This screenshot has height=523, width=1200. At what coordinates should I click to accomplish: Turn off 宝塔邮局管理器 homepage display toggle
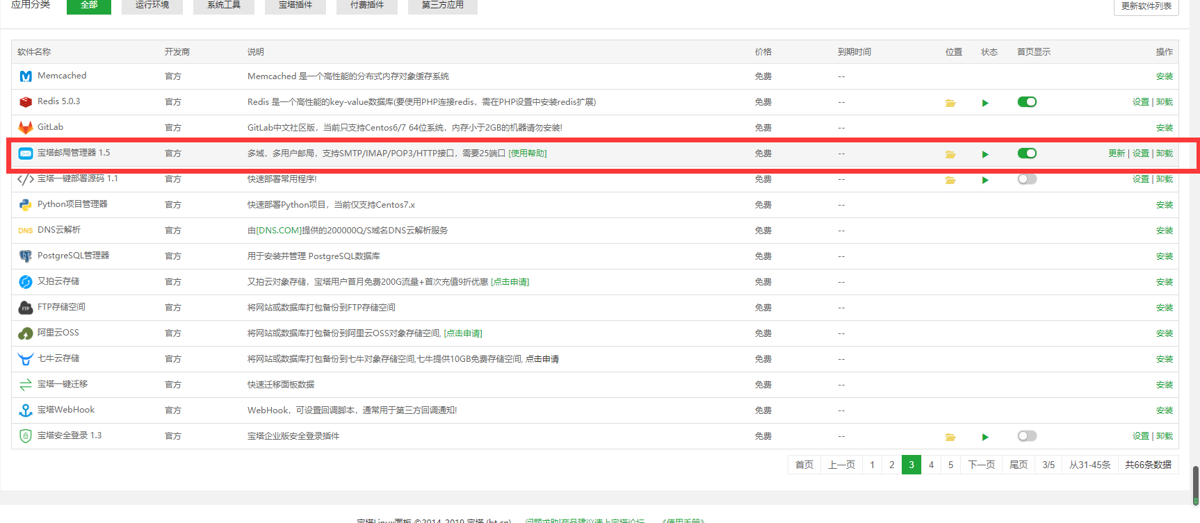click(1027, 153)
